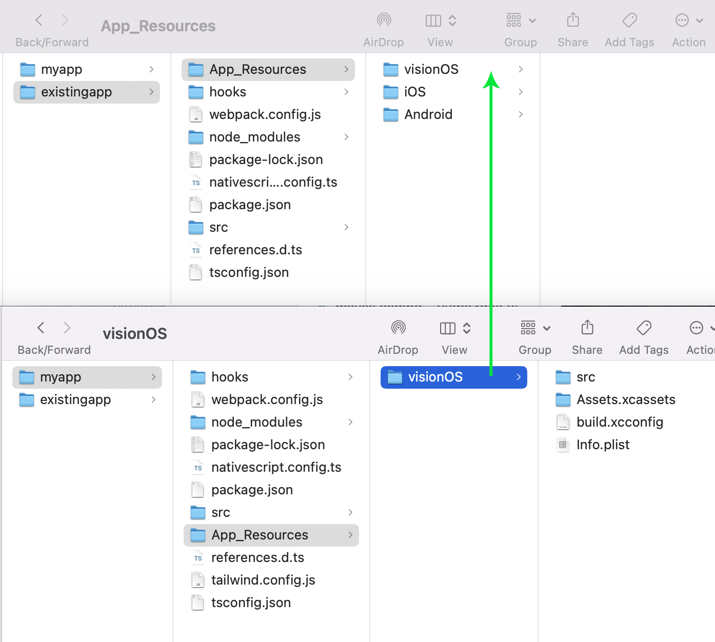The height and width of the screenshot is (642, 715).
Task: Click the AirDrop icon in the top toolbar
Action: pos(384,21)
